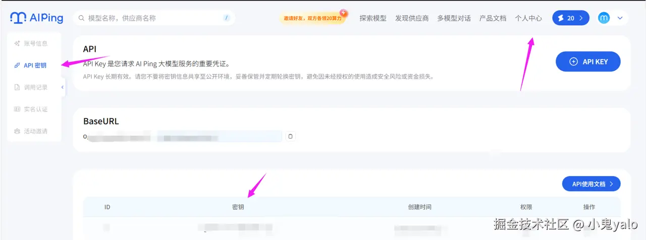Click the ID column header
The width and height of the screenshot is (646, 240).
(x=107, y=207)
